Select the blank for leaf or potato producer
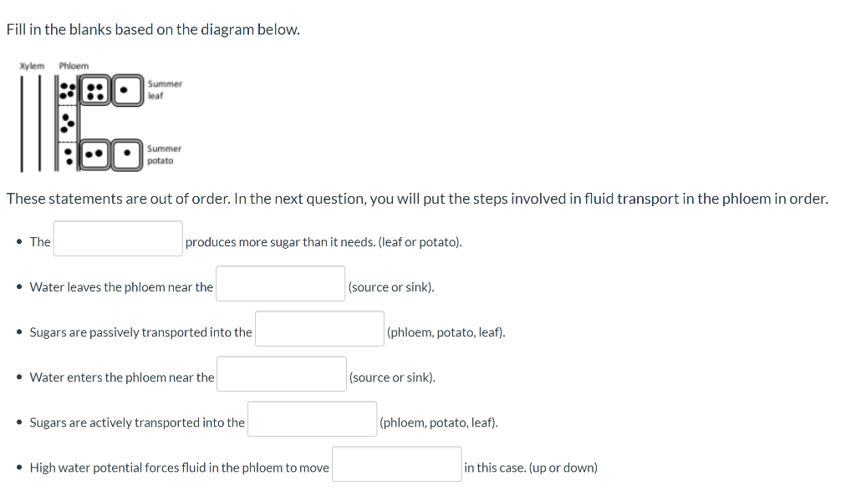The image size is (856, 501). [117, 237]
